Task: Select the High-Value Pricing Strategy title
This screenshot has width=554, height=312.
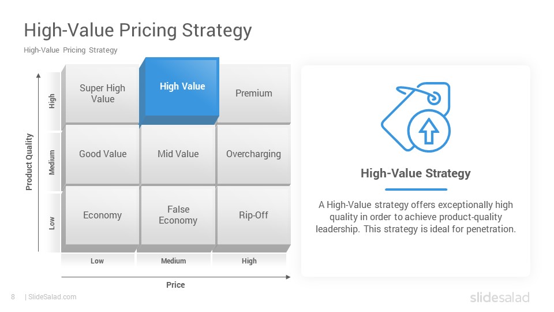Action: tap(138, 30)
